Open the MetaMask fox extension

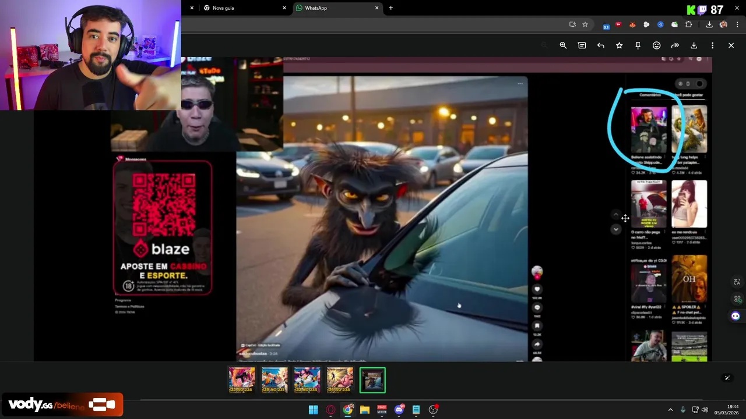tap(632, 24)
